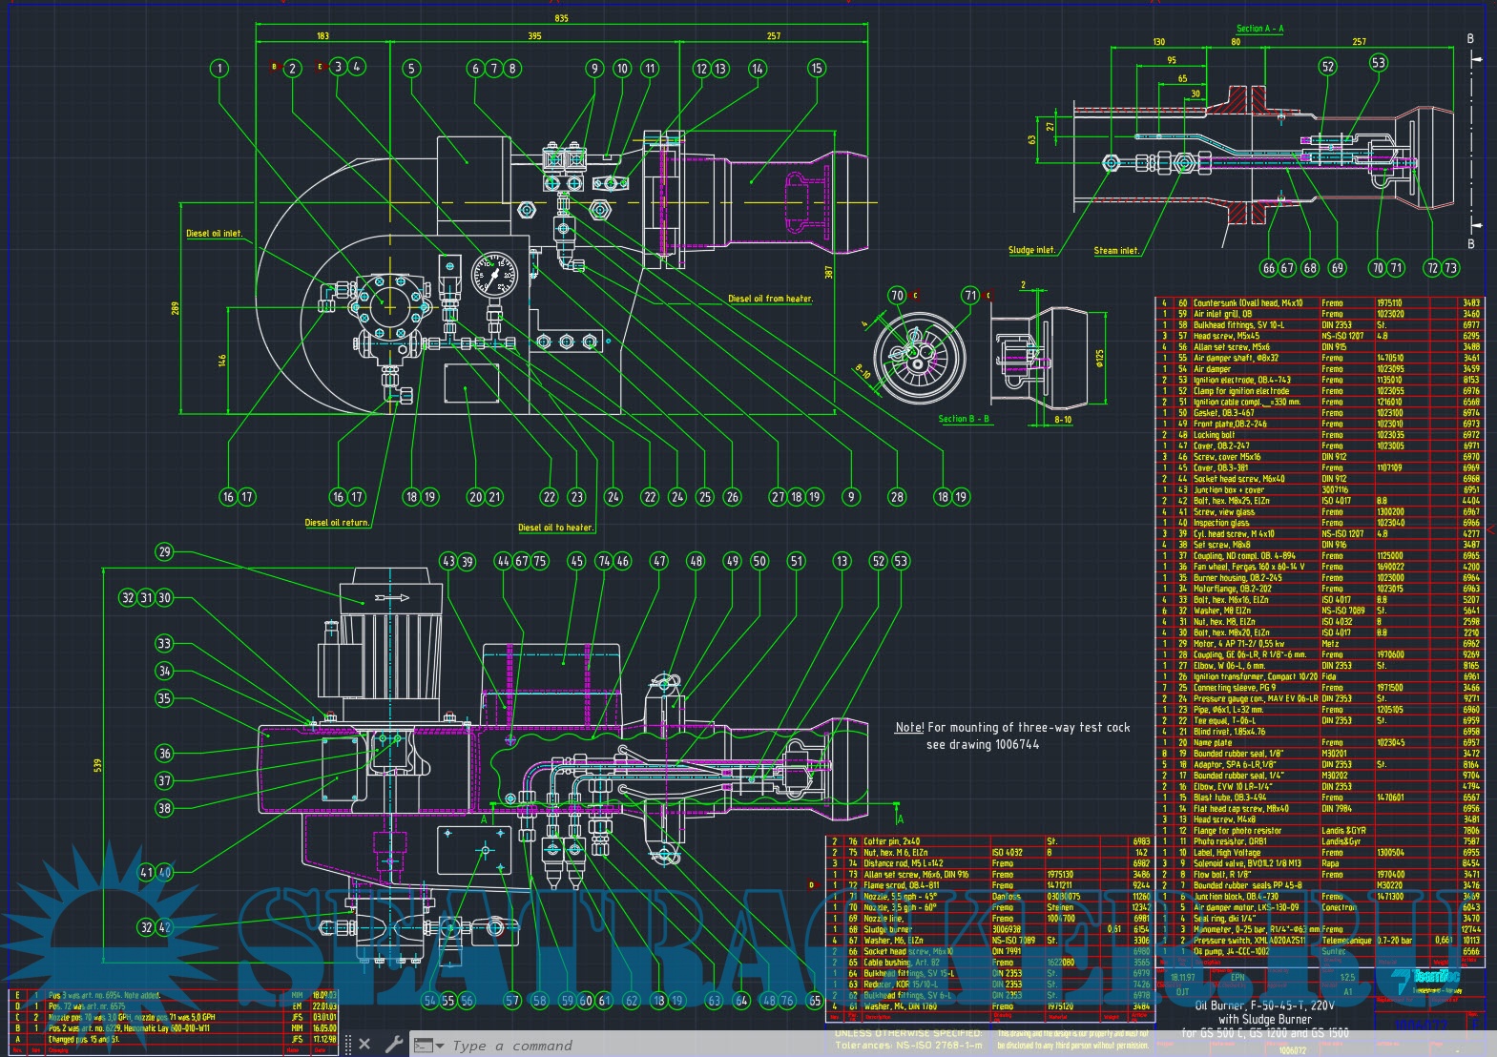Expand the recent commands dropdown arrow
The height and width of the screenshot is (1057, 1497).
pyautogui.click(x=440, y=1046)
